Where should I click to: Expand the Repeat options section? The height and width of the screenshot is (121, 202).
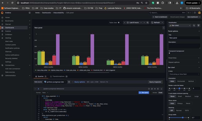click(x=184, y=62)
